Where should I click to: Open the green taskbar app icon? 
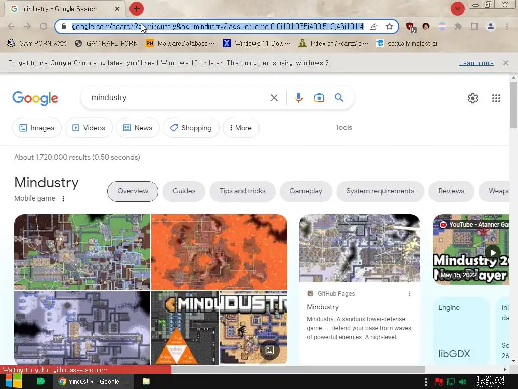[x=40, y=381]
